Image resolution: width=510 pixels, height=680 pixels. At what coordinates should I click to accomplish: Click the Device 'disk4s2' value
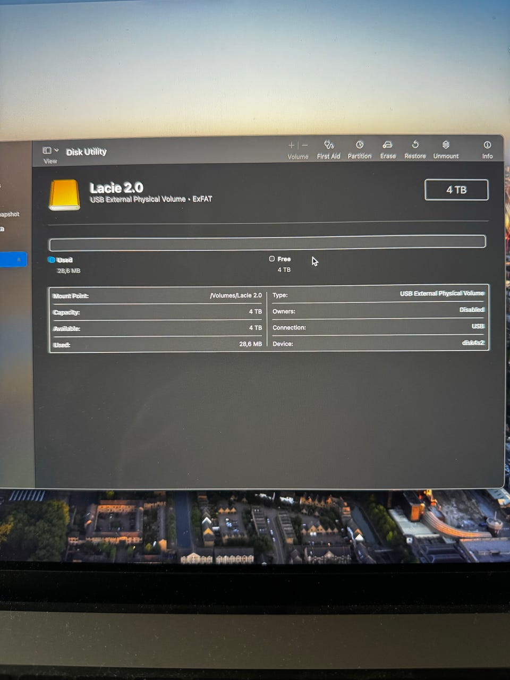tap(473, 343)
